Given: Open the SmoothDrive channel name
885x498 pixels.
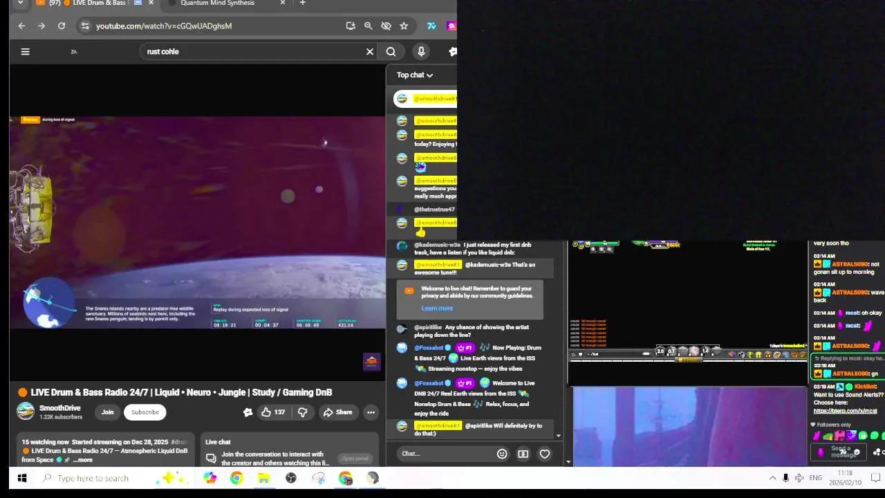Looking at the screenshot, I should pos(60,408).
